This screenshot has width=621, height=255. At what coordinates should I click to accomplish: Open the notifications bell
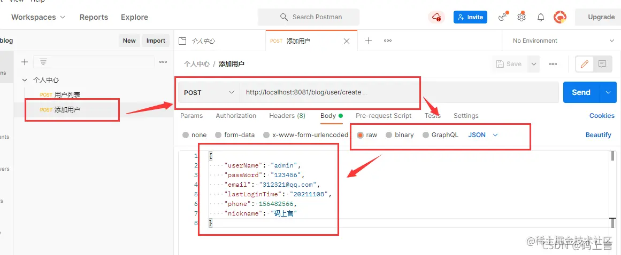coord(541,17)
